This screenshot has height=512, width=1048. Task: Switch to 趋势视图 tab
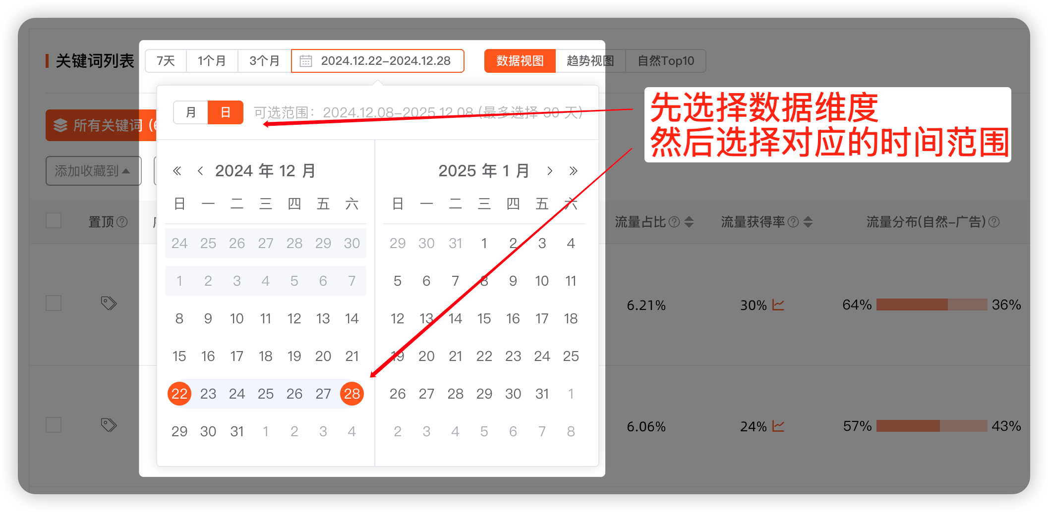tap(590, 61)
